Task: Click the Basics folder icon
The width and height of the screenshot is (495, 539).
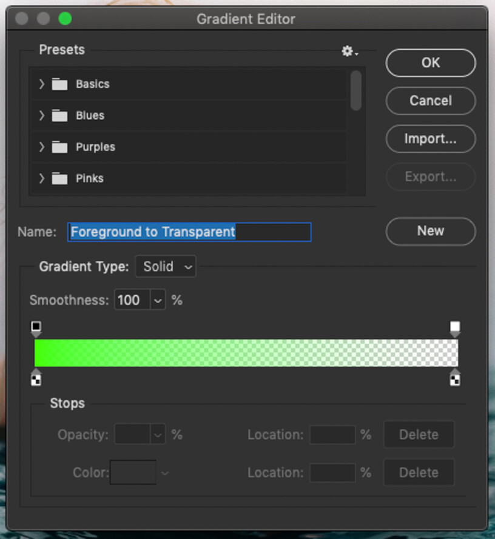Action: tap(59, 84)
